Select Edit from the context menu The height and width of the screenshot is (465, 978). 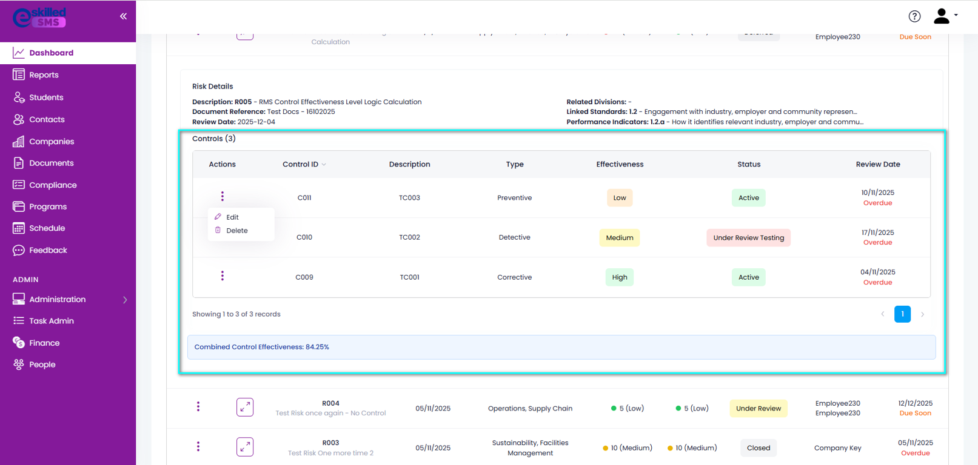[232, 217]
